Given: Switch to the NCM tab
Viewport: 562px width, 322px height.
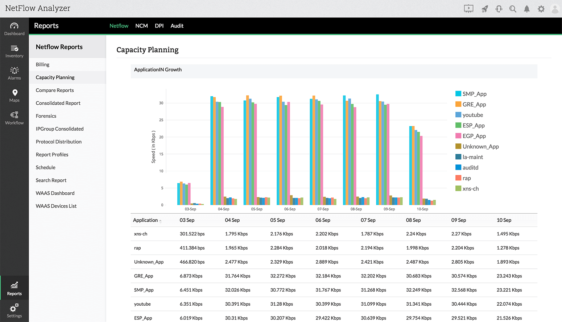Looking at the screenshot, I should tap(141, 26).
